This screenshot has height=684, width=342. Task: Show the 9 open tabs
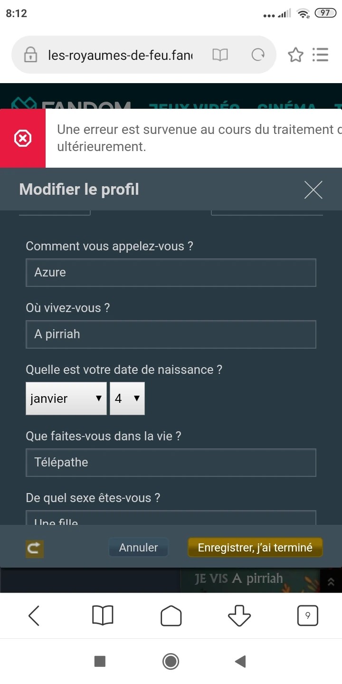(x=307, y=616)
